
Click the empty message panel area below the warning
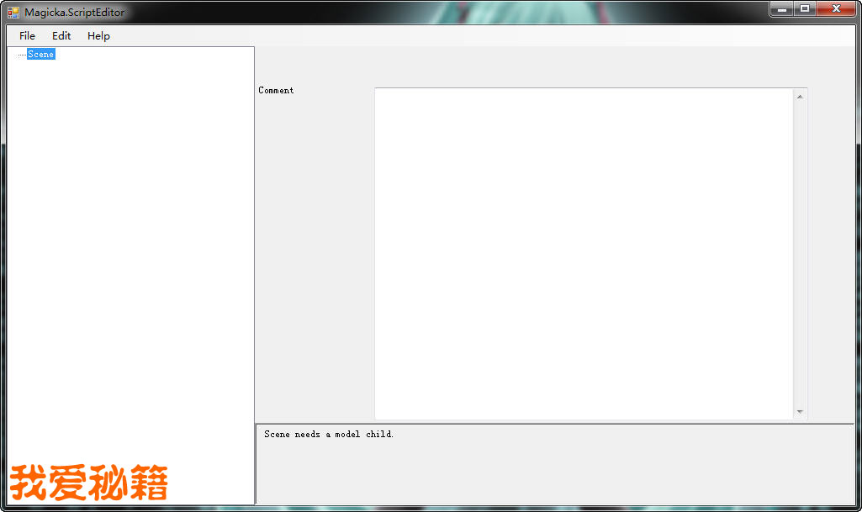click(x=555, y=475)
